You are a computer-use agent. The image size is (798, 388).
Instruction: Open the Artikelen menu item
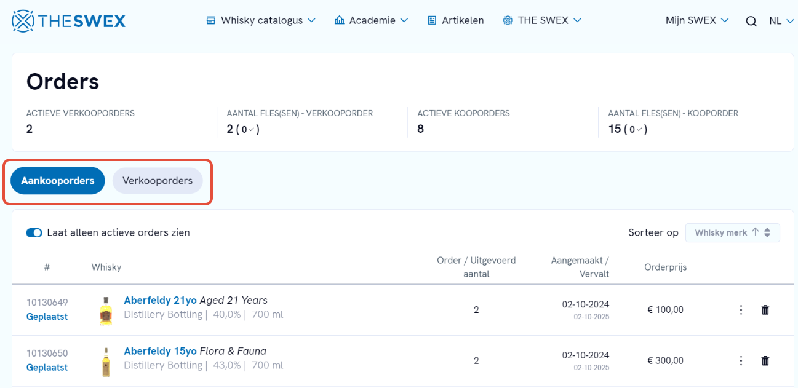pos(456,20)
